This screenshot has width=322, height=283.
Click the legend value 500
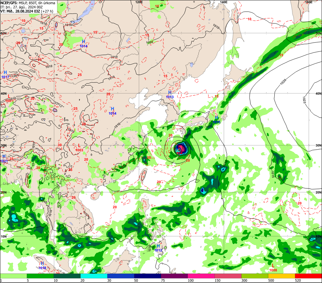coord(271,280)
